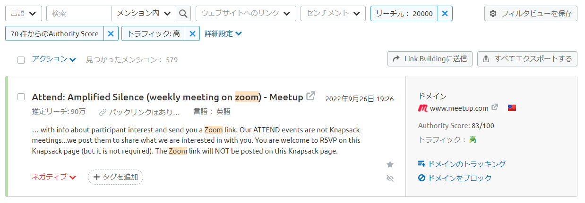Open the アクション menu
The height and width of the screenshot is (203, 585).
54,59
